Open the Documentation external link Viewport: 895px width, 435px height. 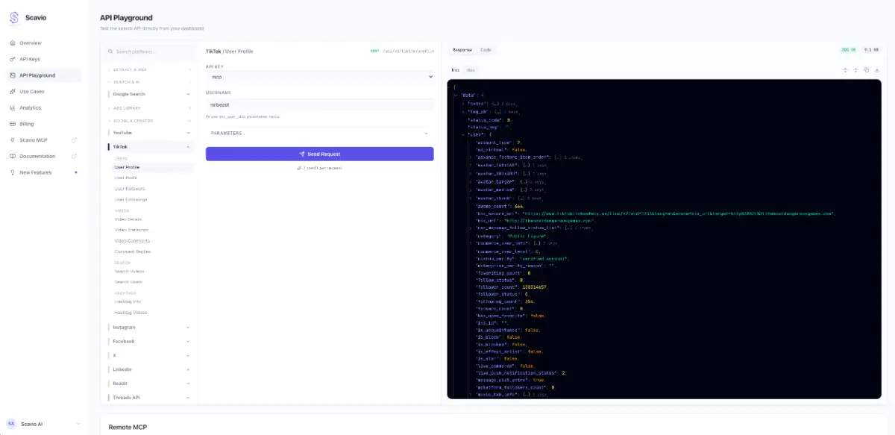(43, 156)
